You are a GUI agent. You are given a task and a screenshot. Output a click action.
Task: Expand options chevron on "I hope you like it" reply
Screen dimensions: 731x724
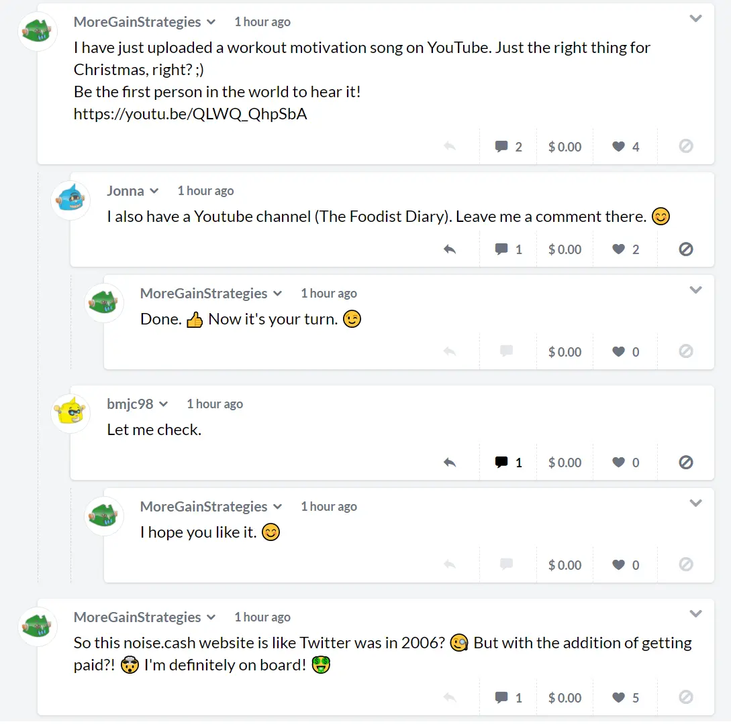695,503
